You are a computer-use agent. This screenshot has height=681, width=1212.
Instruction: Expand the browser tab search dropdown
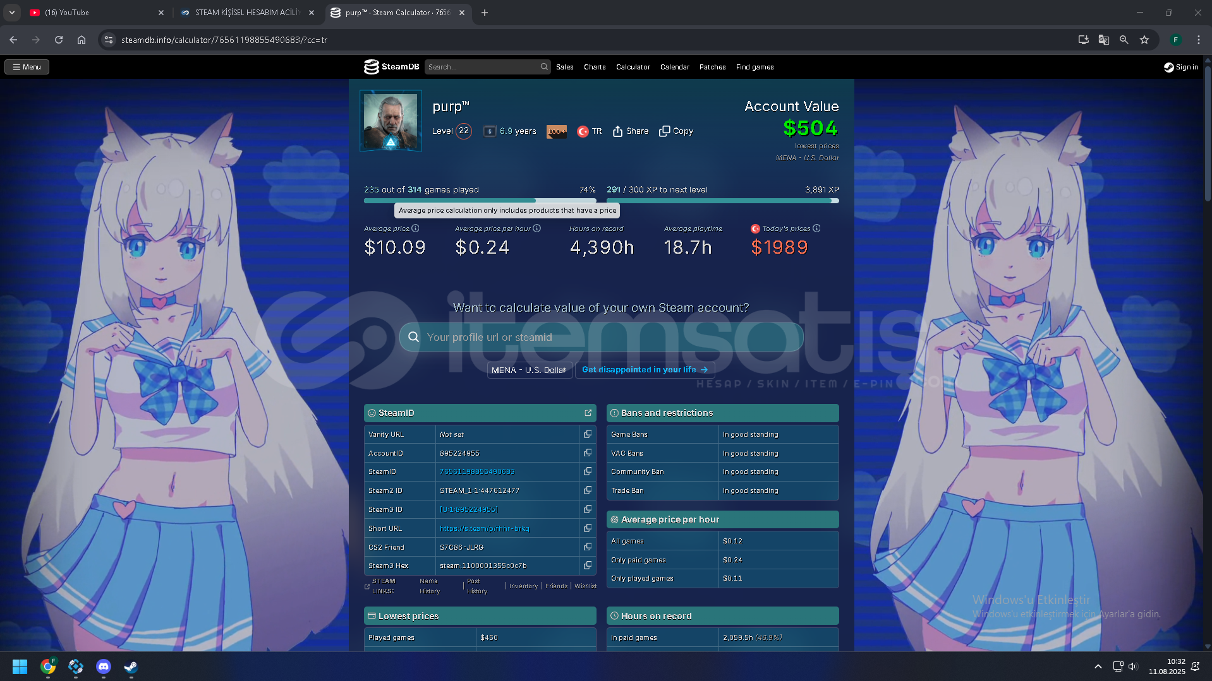point(12,13)
